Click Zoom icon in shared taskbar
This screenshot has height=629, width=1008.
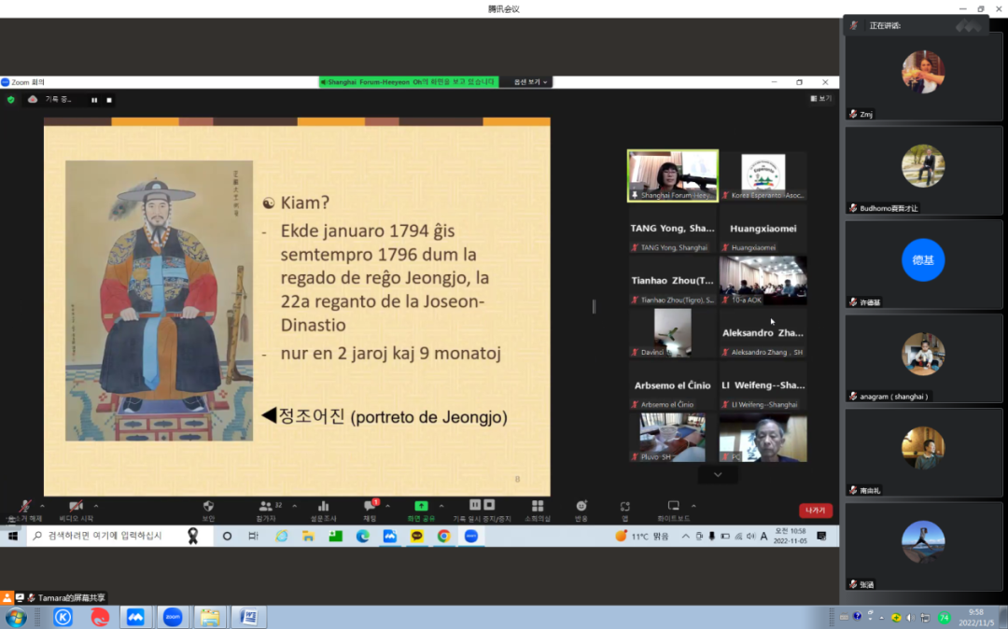point(471,536)
